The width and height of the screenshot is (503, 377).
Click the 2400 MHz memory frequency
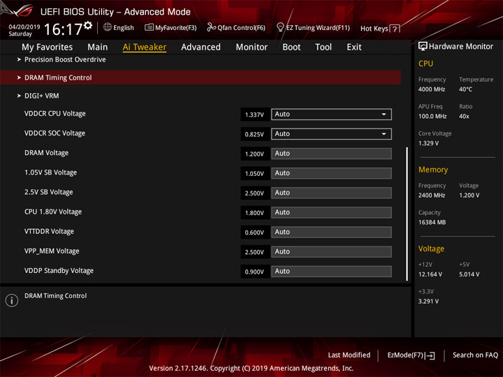click(x=432, y=195)
